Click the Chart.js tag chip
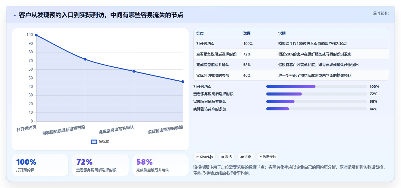Image resolution: width=401 pixels, height=188 pixels. pyautogui.click(x=204, y=157)
